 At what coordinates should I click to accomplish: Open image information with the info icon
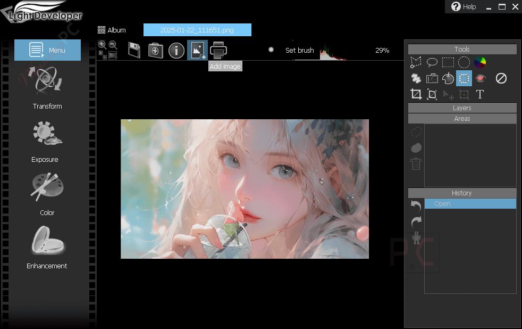coord(176,51)
